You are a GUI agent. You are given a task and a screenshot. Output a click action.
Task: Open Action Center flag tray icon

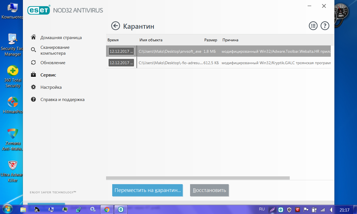(x=306, y=210)
